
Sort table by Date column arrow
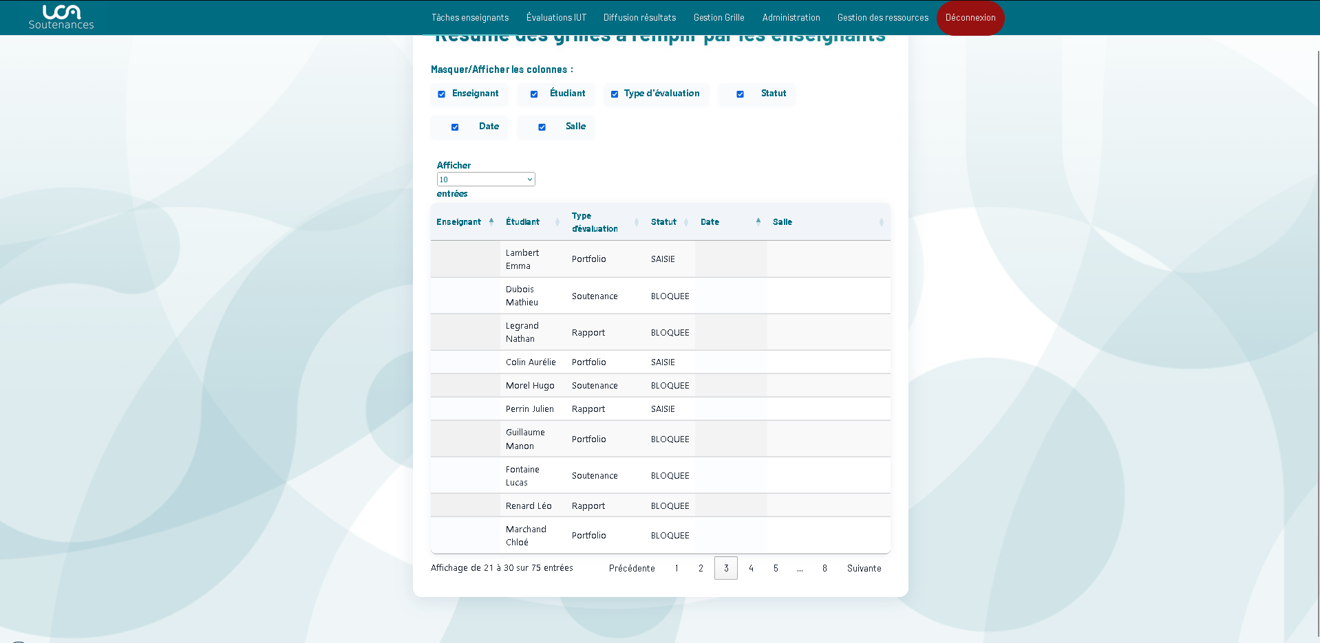[758, 221]
